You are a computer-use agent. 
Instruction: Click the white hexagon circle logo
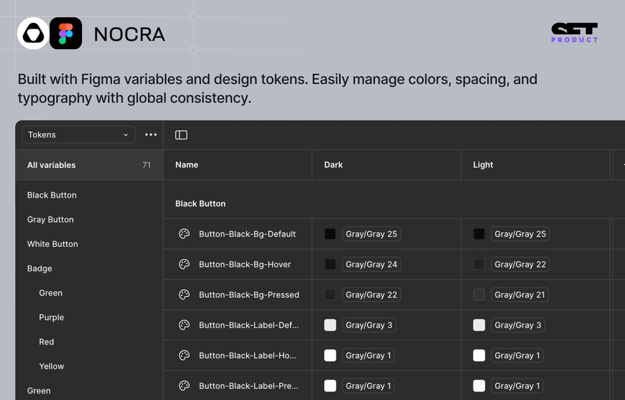click(x=33, y=34)
